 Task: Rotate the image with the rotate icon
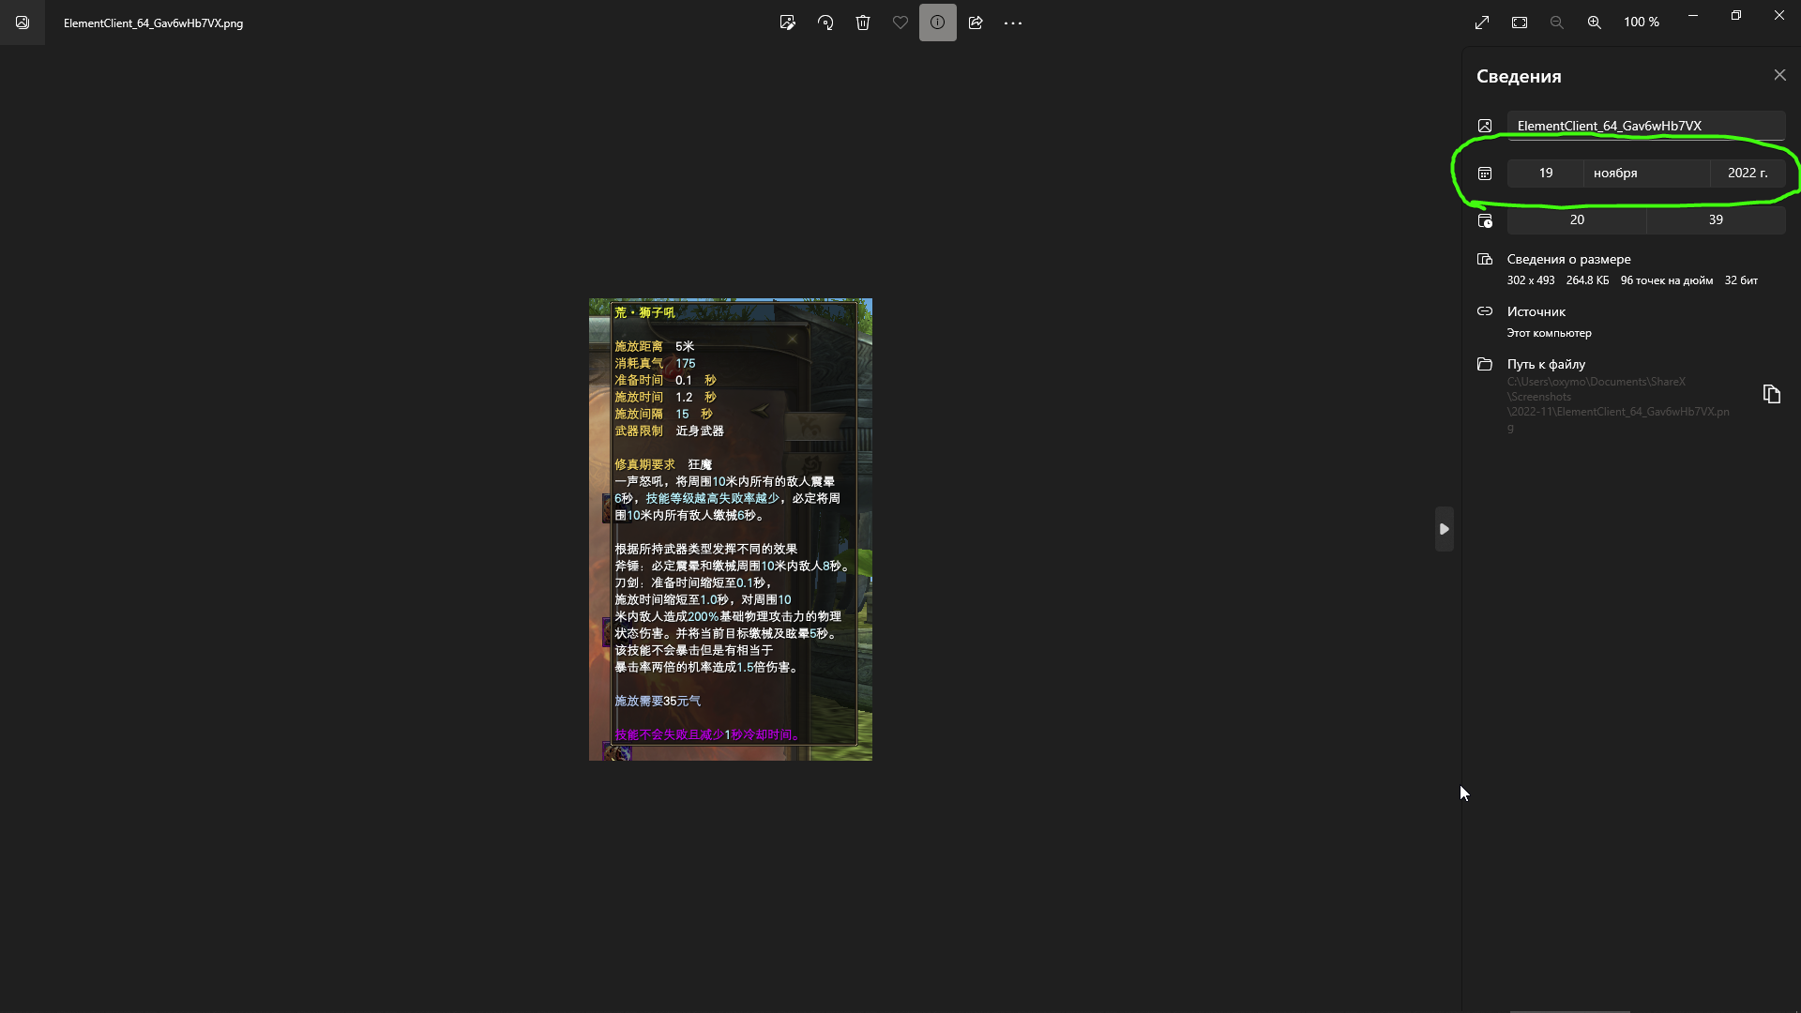coord(825,23)
